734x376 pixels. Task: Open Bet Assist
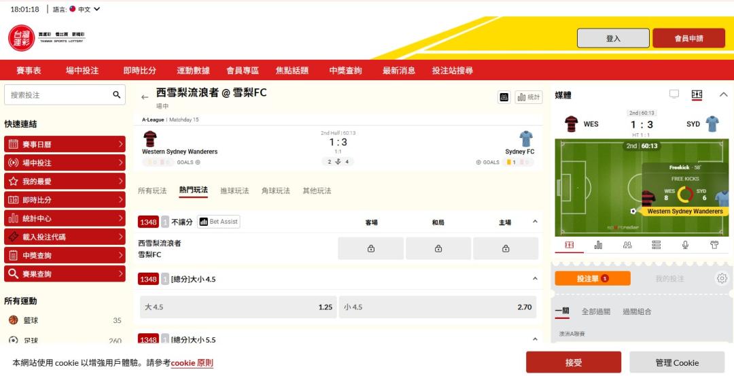pyautogui.click(x=219, y=222)
